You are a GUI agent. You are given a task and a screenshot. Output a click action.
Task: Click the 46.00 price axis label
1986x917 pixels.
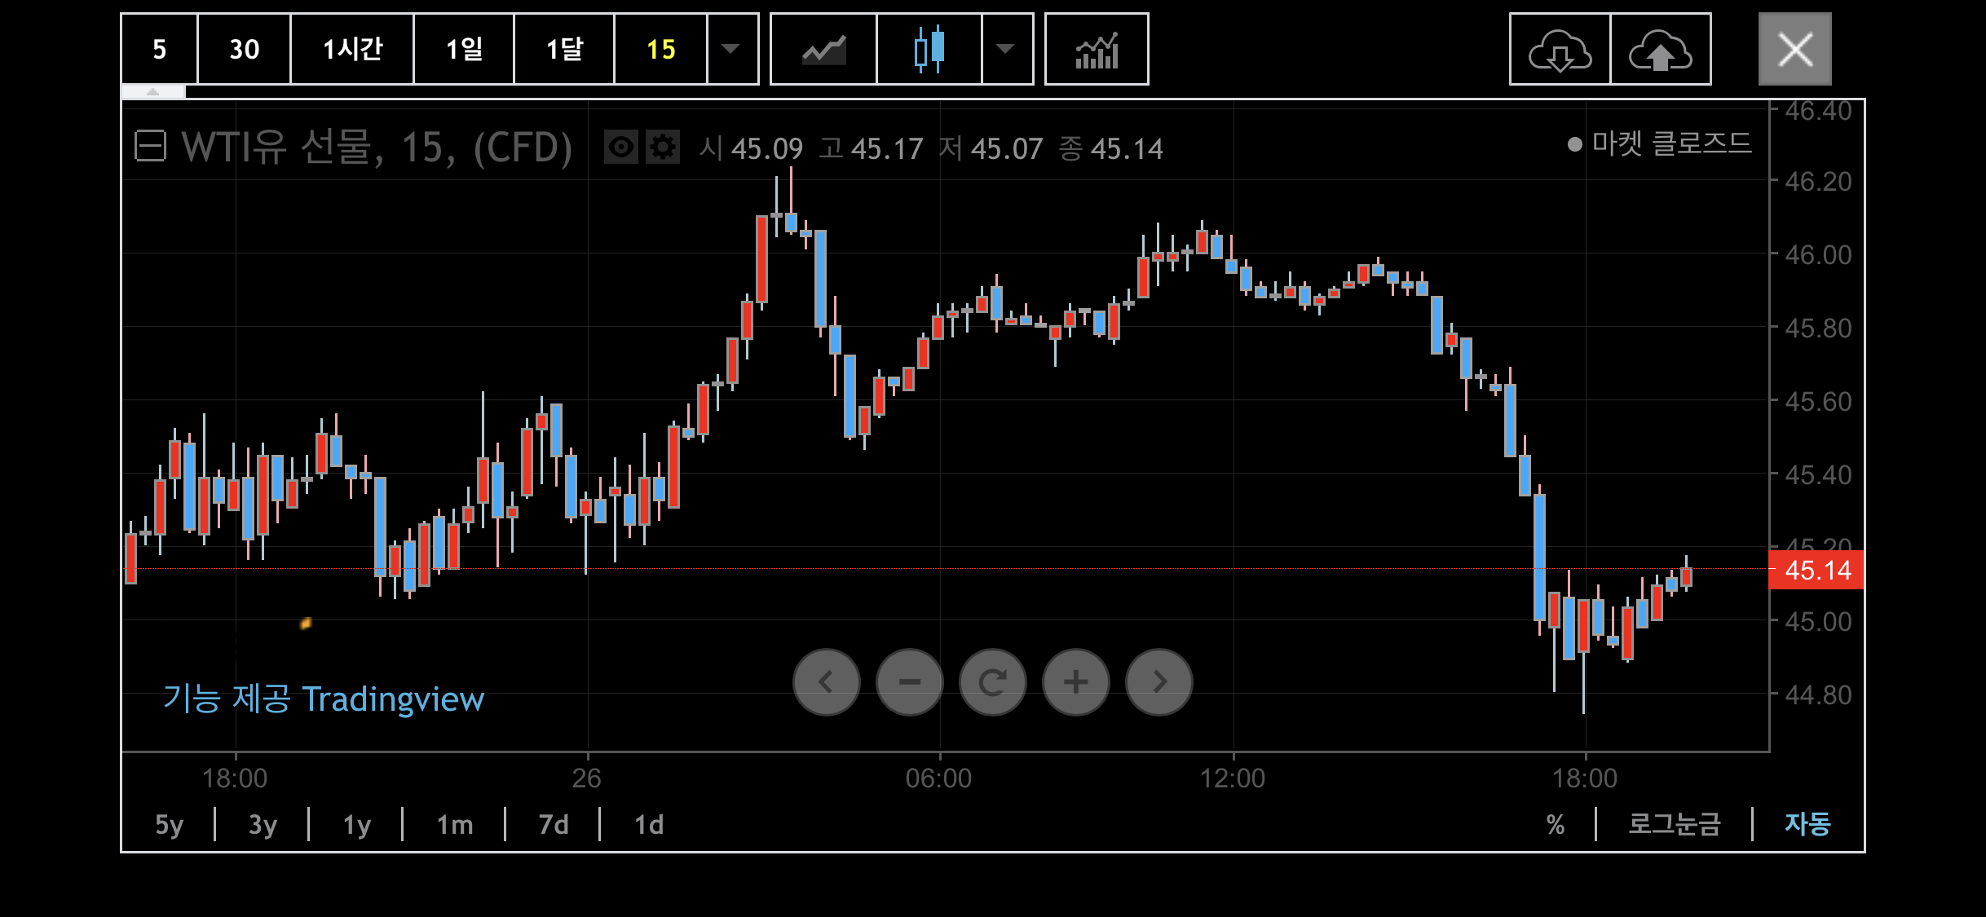coord(1818,255)
